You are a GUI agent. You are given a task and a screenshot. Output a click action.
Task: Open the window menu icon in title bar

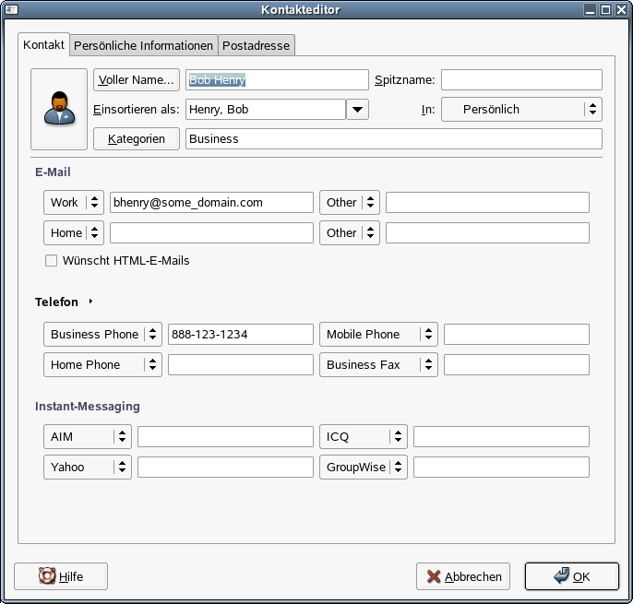[x=11, y=10]
